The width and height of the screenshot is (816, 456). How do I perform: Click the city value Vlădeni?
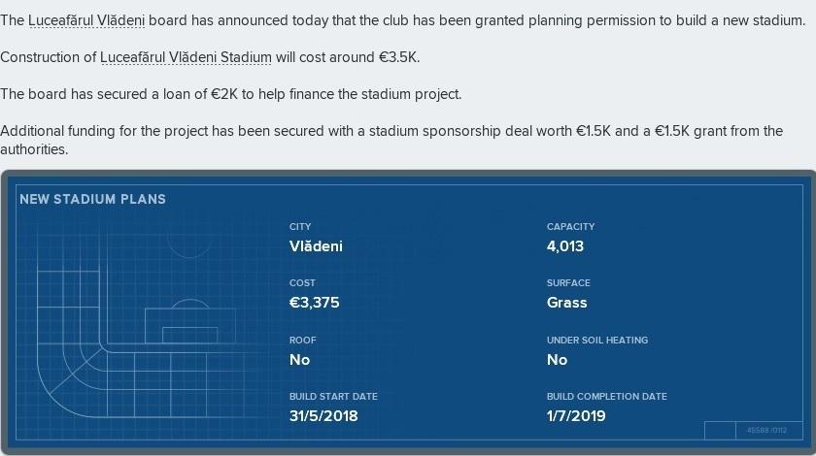pyautogui.click(x=316, y=246)
